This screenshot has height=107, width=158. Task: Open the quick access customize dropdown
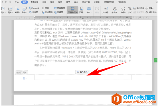[x=10, y=2]
